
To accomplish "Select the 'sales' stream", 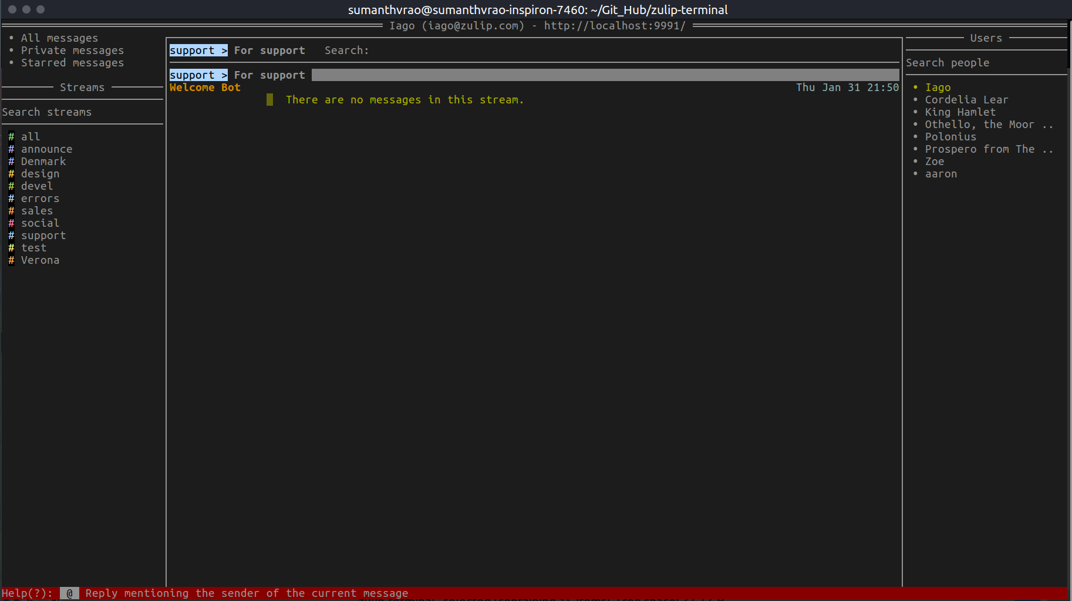I will click(x=37, y=211).
